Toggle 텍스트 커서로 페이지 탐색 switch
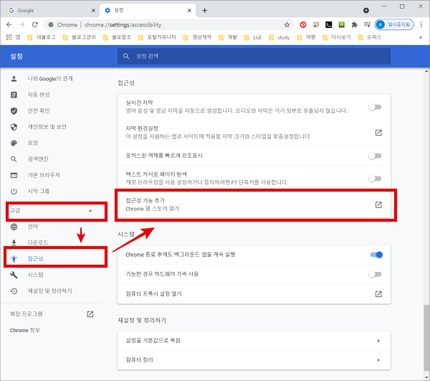 point(375,179)
